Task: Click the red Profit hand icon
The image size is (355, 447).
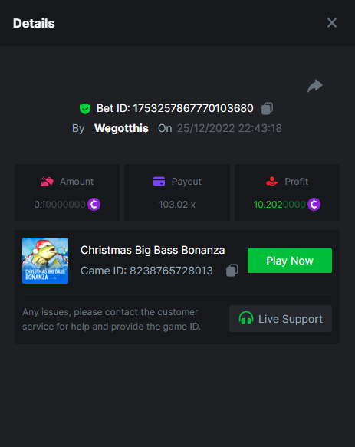Action: (x=272, y=181)
